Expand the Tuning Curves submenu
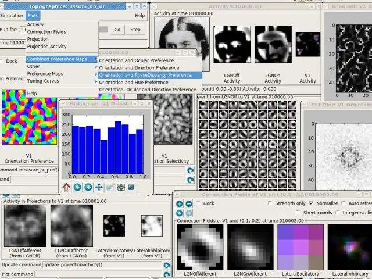Viewport: 372px width, 279px height. tap(43, 81)
